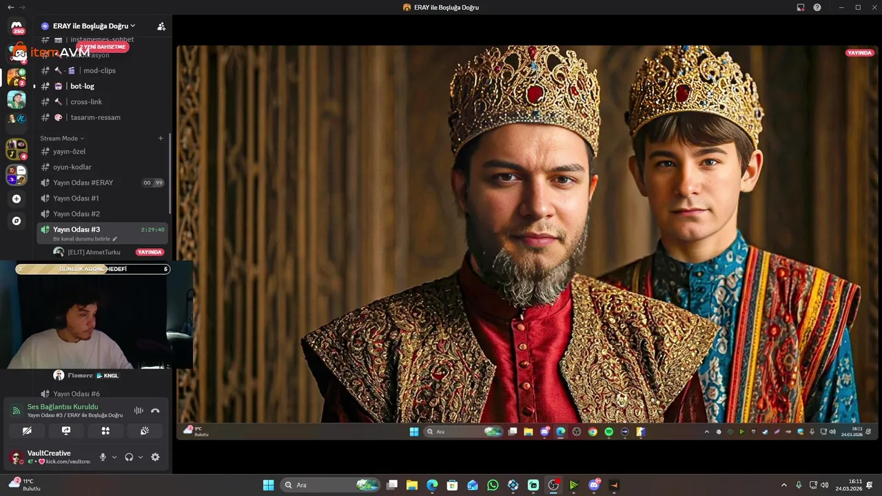Open the weather widget showing 11°C Bulutlu
Image resolution: width=882 pixels, height=496 pixels.
pos(25,484)
